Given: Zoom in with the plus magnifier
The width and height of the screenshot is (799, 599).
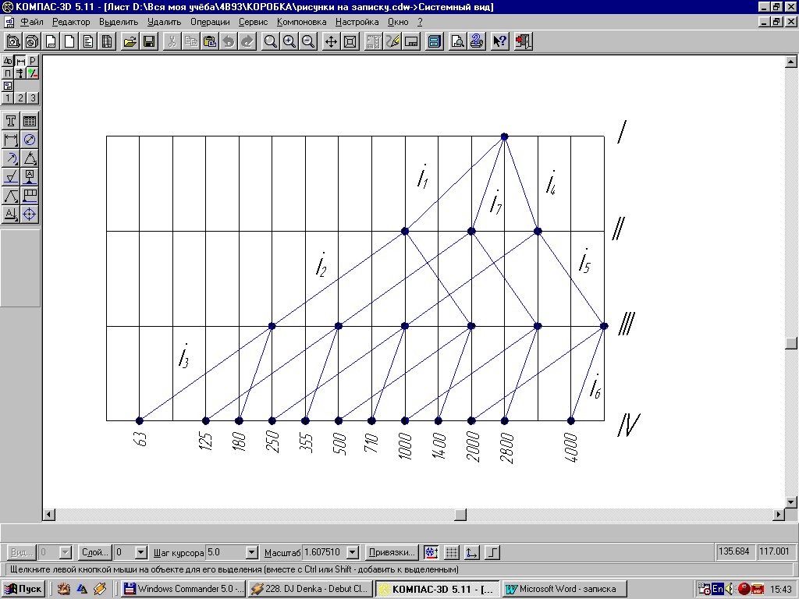Looking at the screenshot, I should tap(289, 41).
